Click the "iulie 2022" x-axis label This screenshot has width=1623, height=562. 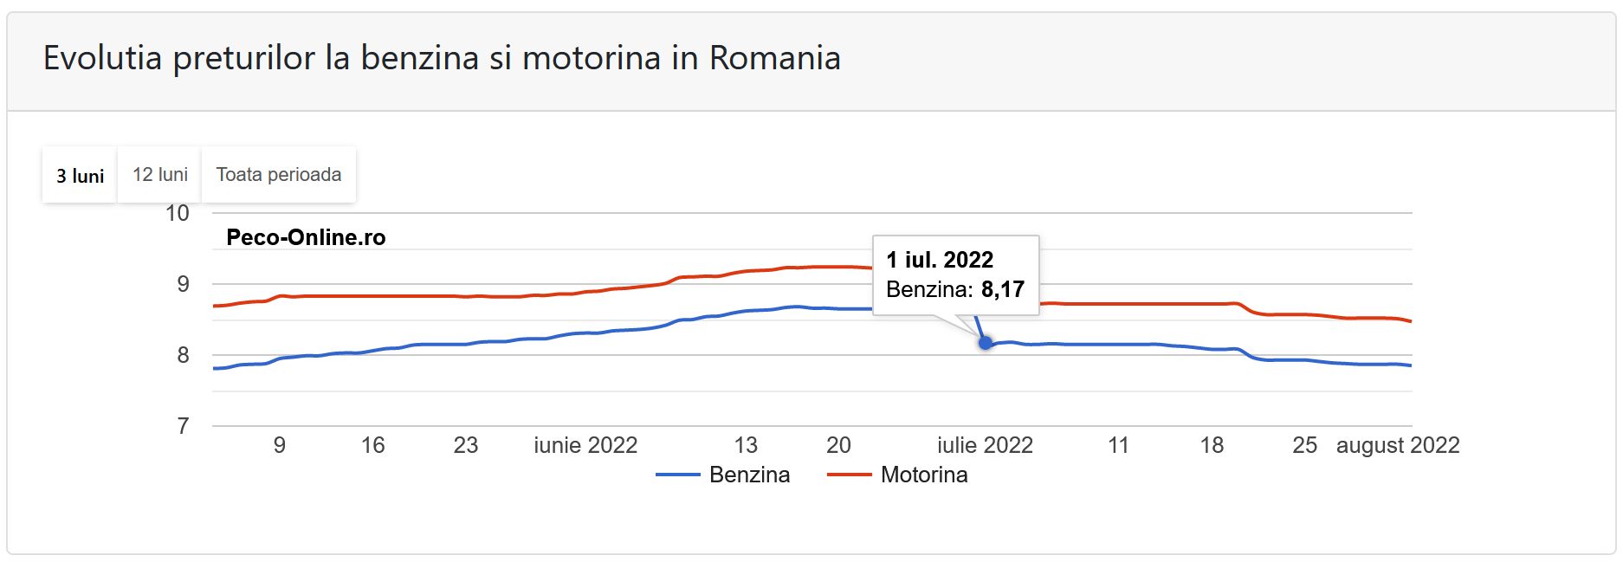pyautogui.click(x=985, y=445)
